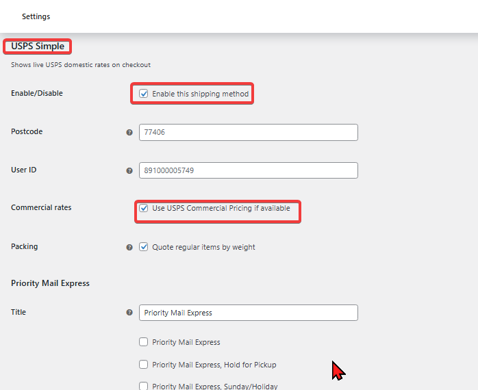
Task: Edit the Priority Mail Express title field
Action: tap(249, 313)
